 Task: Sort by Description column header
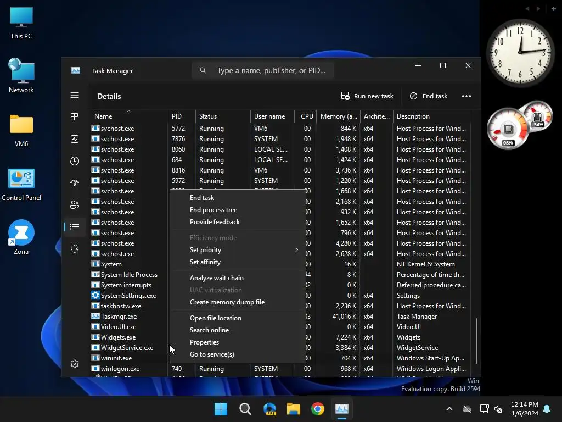pos(432,116)
